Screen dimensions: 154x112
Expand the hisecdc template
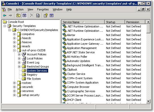click(x=14, y=38)
